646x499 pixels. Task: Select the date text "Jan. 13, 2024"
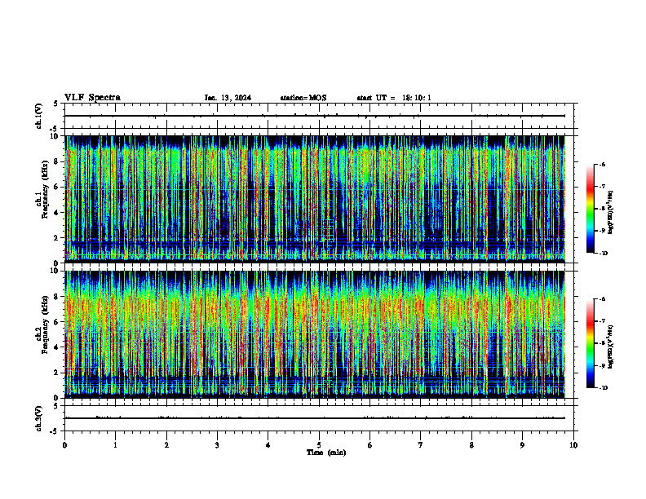[x=228, y=98]
